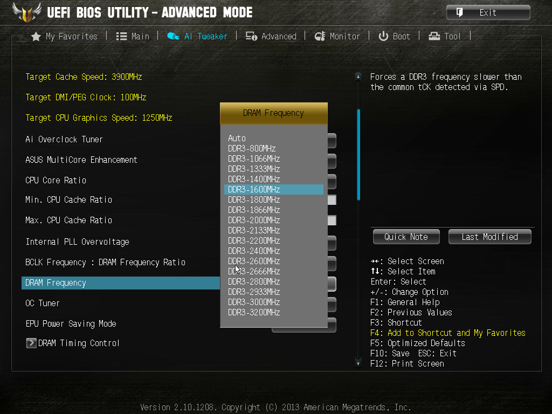Click Max. CPU Cache Ratio input field
The image size is (552, 414).
(332, 220)
